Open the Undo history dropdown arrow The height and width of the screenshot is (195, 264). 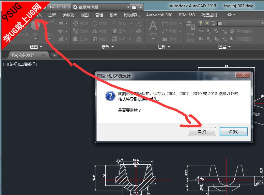pyautogui.click(x=57, y=7)
